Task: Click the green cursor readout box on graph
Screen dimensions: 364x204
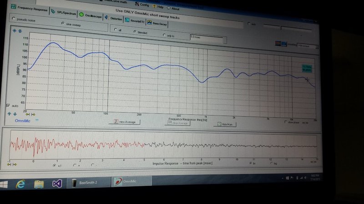Action: (307, 68)
